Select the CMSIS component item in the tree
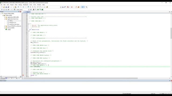The width and height of the screenshot is (172, 96). tap(9, 30)
